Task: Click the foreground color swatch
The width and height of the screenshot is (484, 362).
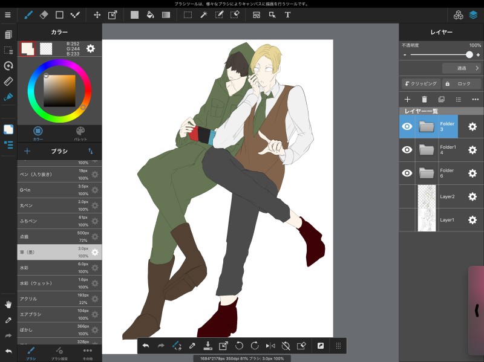Action: 27,48
